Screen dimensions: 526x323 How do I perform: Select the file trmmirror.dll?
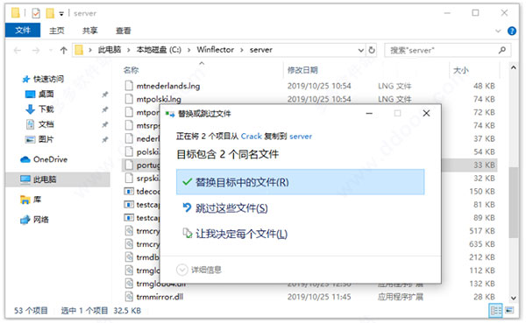coord(160,297)
